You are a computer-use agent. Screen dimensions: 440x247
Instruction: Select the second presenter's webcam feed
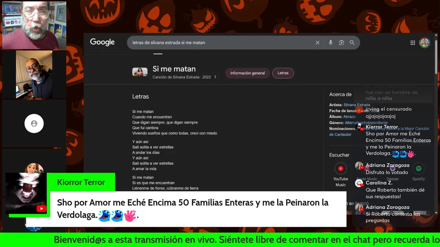point(34,75)
